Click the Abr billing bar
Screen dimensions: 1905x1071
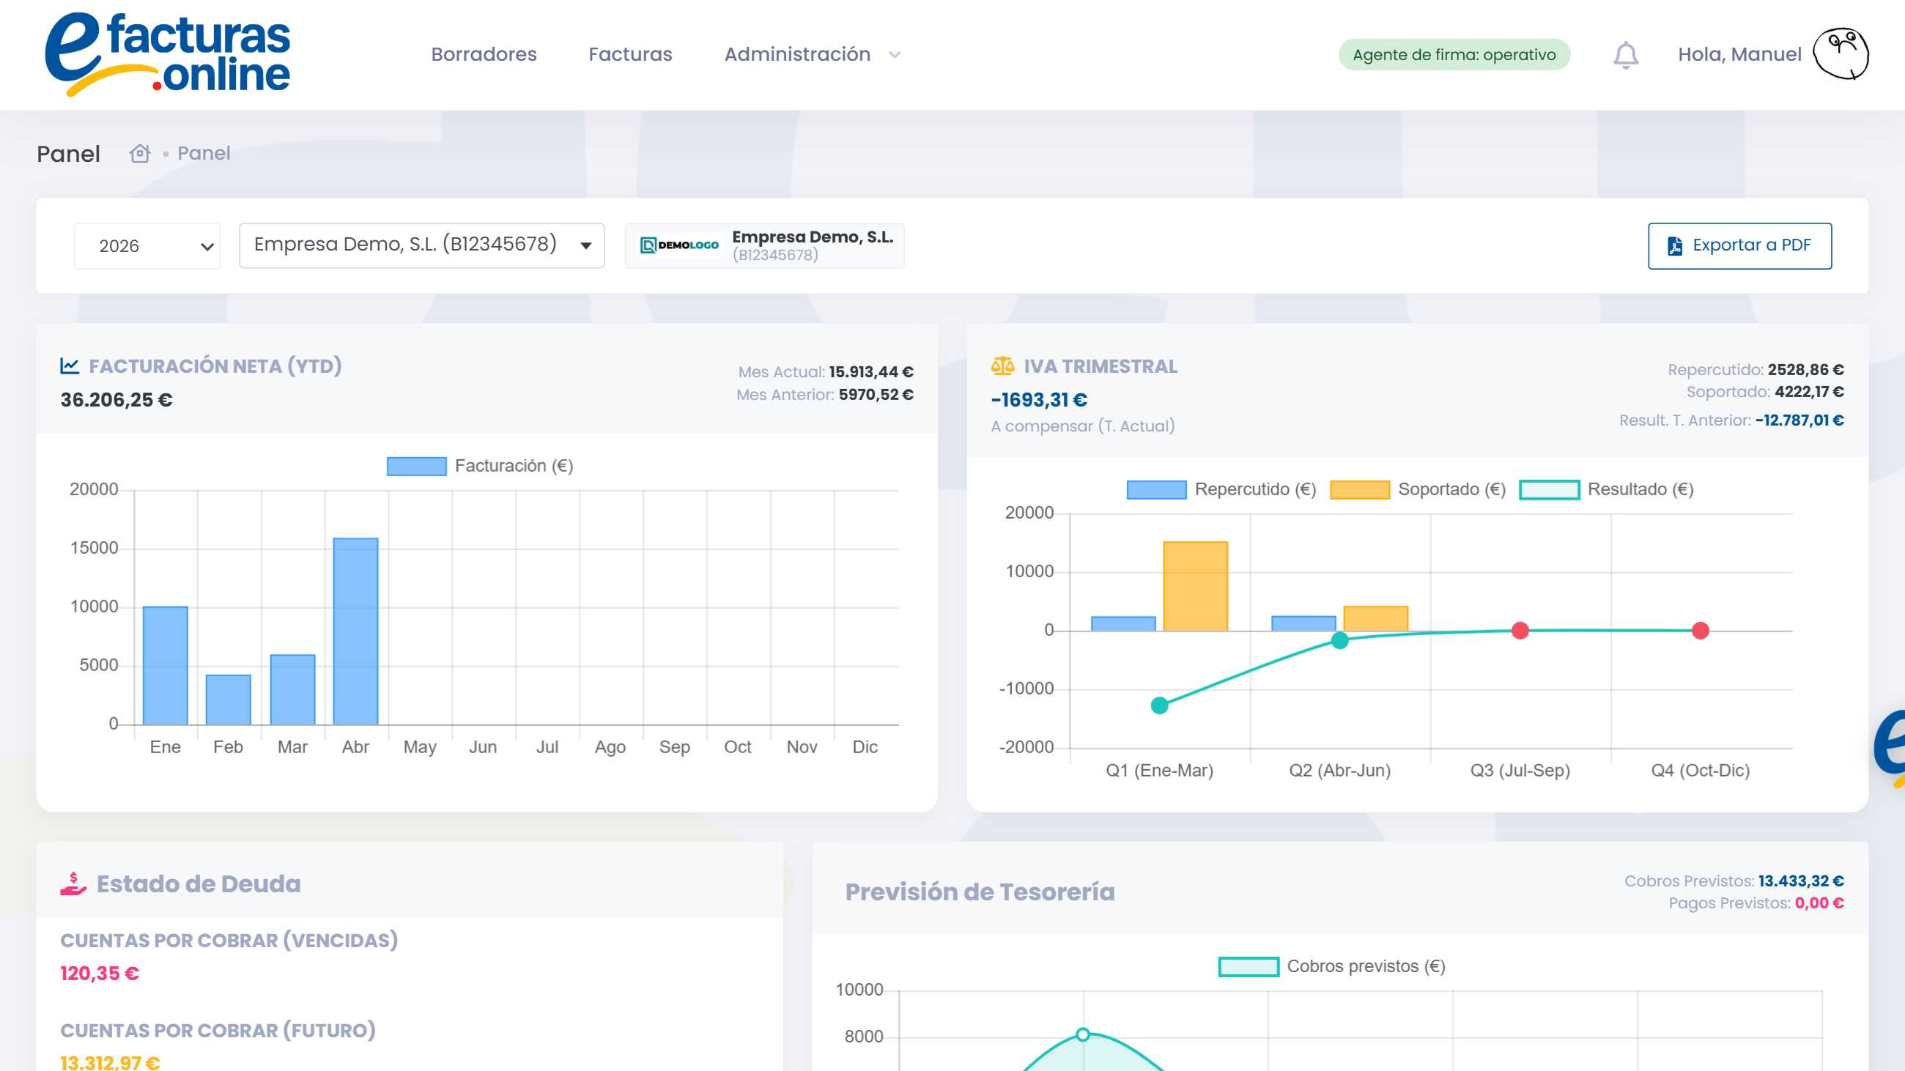(x=355, y=632)
